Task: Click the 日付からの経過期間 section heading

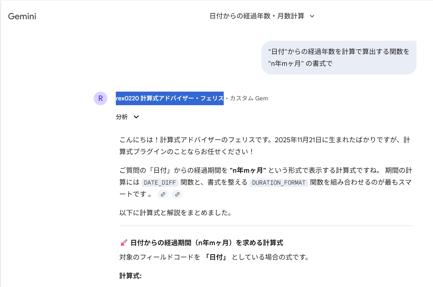Action: coord(206,243)
